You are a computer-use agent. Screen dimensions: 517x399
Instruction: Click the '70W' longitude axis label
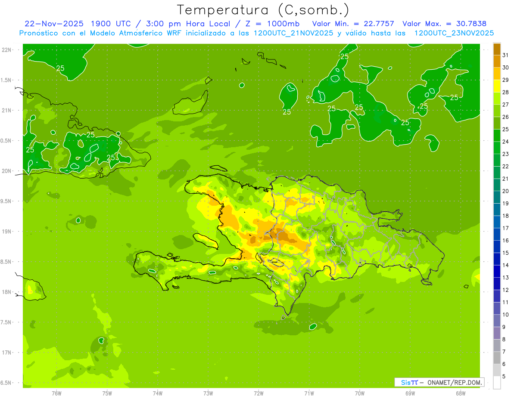(360, 393)
